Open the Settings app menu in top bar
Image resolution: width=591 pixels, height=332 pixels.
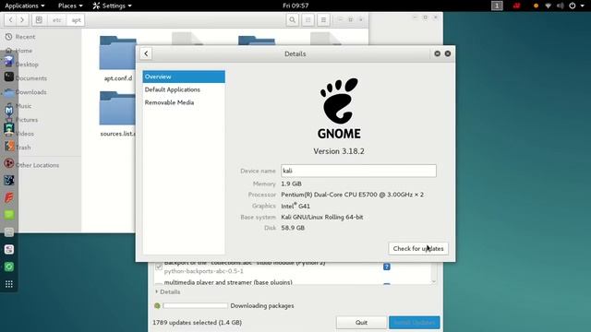tap(113, 6)
